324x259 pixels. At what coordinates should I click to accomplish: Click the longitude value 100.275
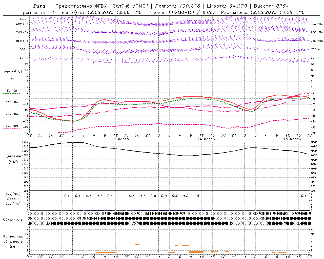coord(190,6)
